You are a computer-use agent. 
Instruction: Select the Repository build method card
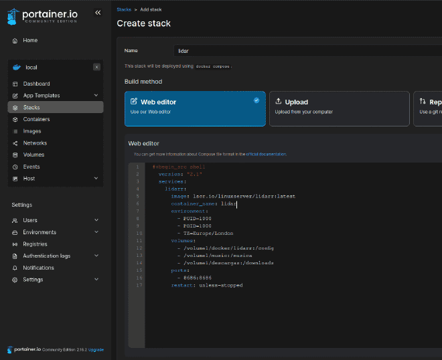[428, 108]
